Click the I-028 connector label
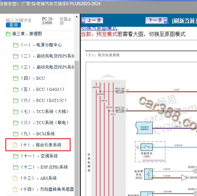This screenshot has height=196, width=197. pyautogui.click(x=147, y=156)
